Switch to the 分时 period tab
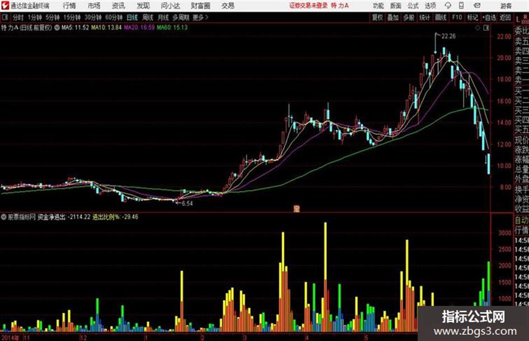Screen dimensions: 529x341 [x=18, y=17]
